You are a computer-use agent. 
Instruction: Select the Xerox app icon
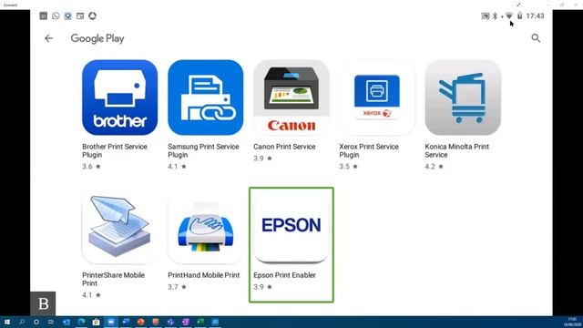(x=377, y=97)
